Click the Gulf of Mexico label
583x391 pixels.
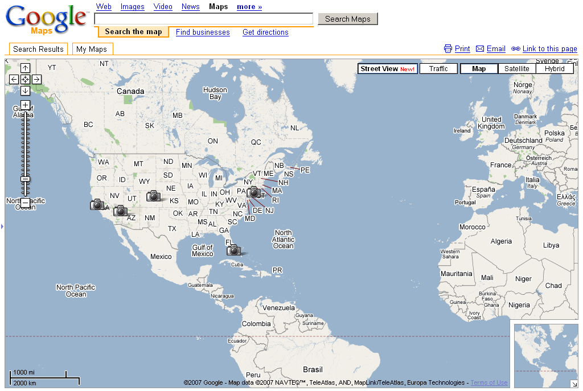(x=203, y=250)
